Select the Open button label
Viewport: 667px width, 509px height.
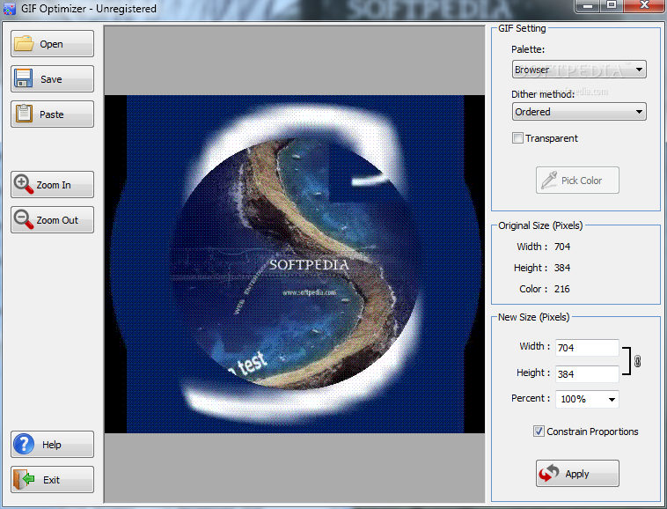tap(51, 44)
